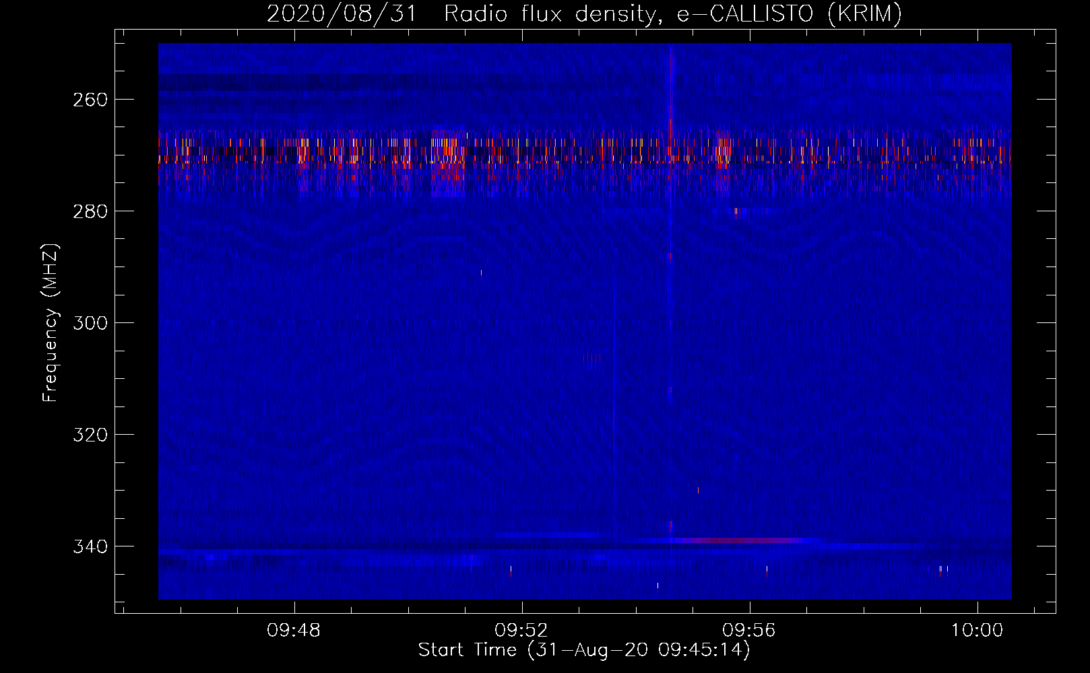Viewport: 1090px width, 673px height.
Task: Click the 260 frequency tick label
Action: 90,100
